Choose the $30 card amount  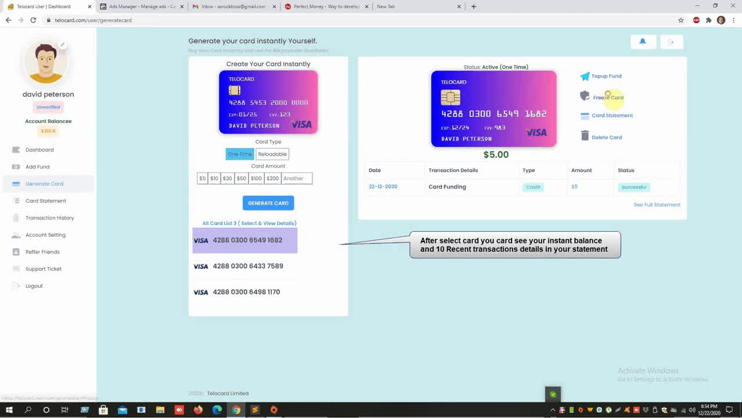[x=228, y=178]
